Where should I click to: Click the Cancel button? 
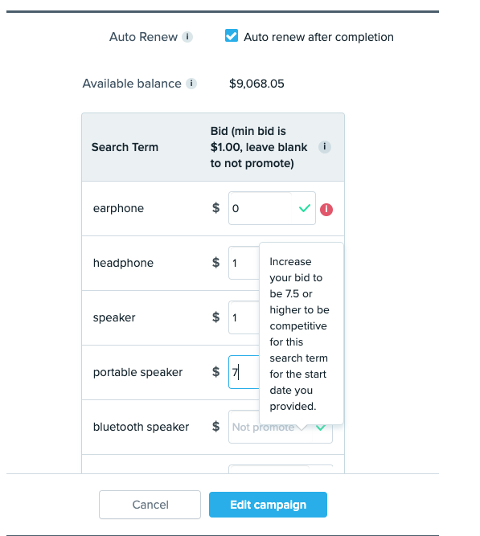pyautogui.click(x=150, y=505)
